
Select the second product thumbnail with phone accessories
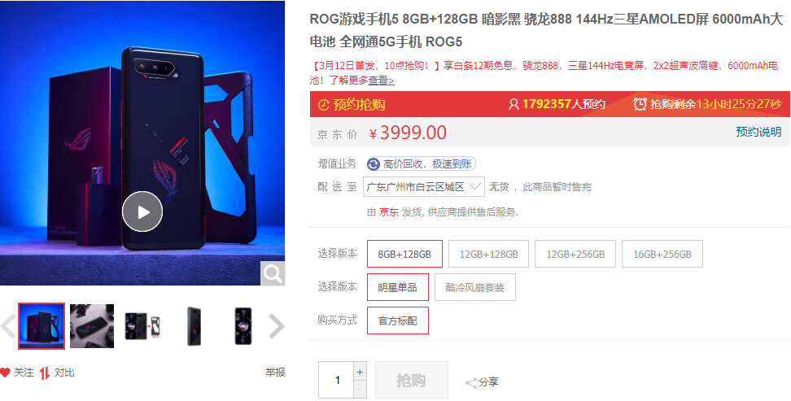pyautogui.click(x=92, y=326)
